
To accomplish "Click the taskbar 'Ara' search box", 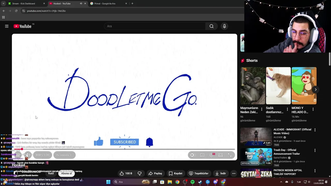I will click(132, 182).
